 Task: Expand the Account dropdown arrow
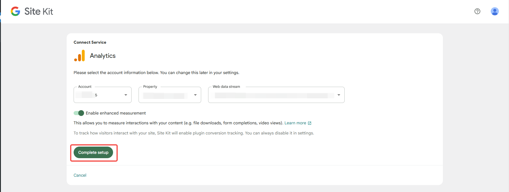click(126, 95)
